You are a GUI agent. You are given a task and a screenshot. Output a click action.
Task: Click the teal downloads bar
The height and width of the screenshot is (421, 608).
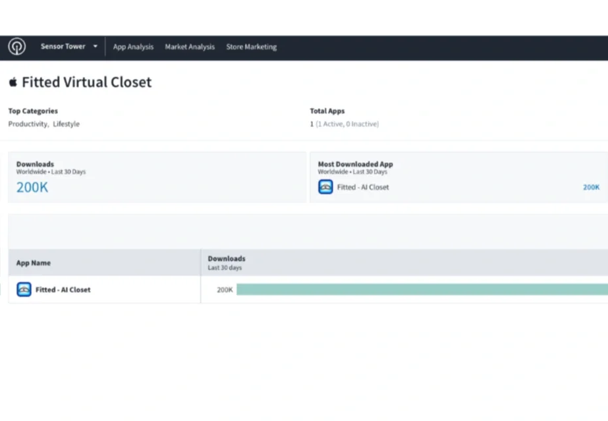[422, 290]
